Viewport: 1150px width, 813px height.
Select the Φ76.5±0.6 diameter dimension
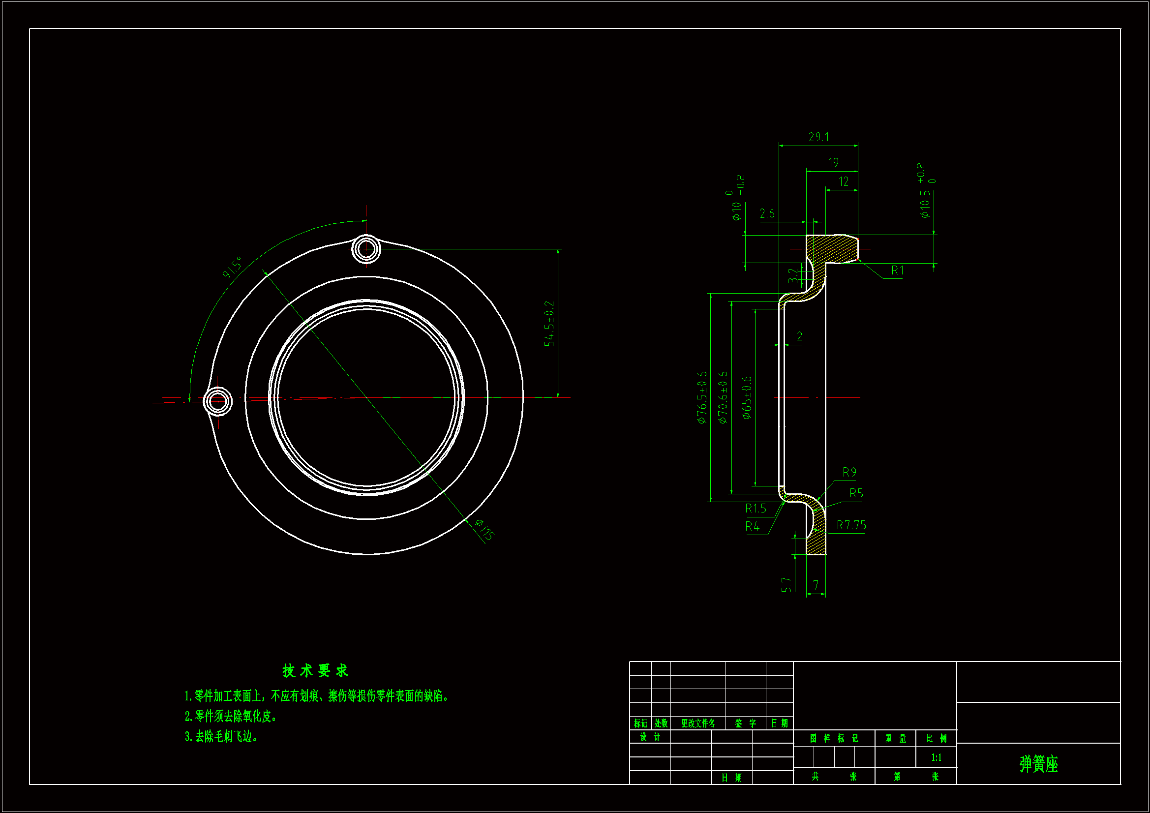[702, 398]
